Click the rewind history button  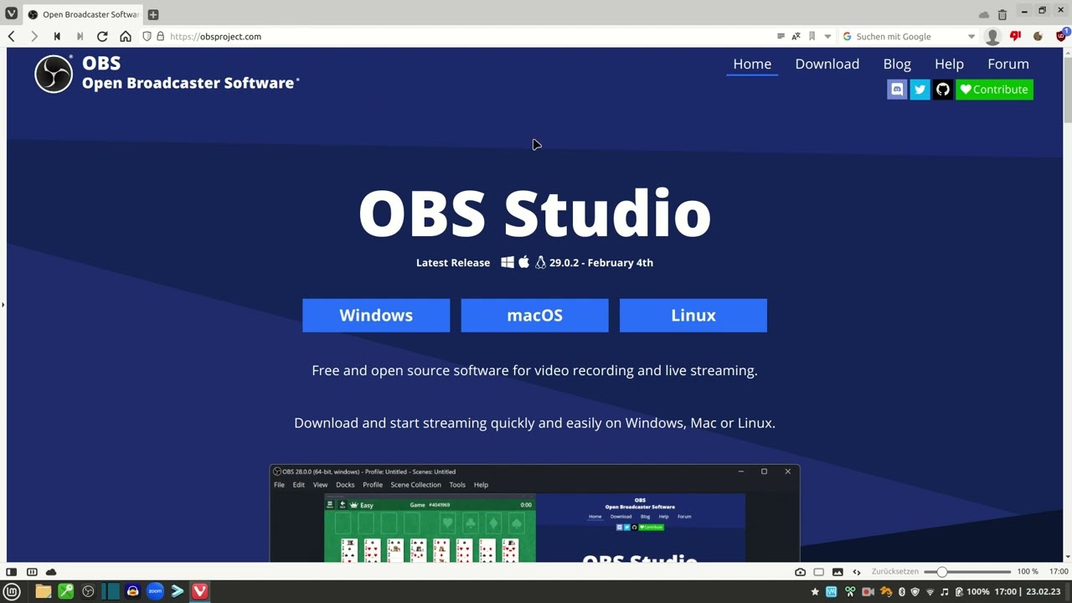57,36
